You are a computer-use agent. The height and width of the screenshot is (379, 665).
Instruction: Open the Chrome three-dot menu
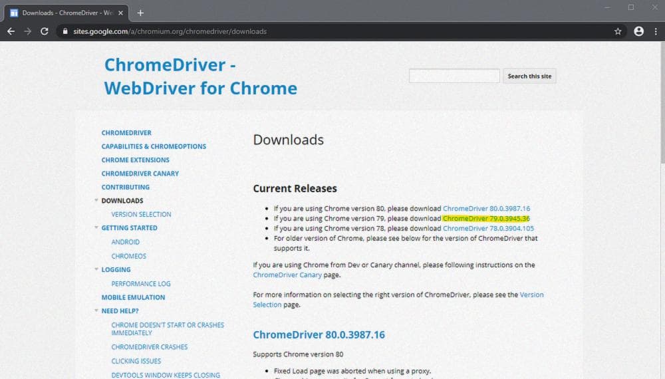click(656, 31)
